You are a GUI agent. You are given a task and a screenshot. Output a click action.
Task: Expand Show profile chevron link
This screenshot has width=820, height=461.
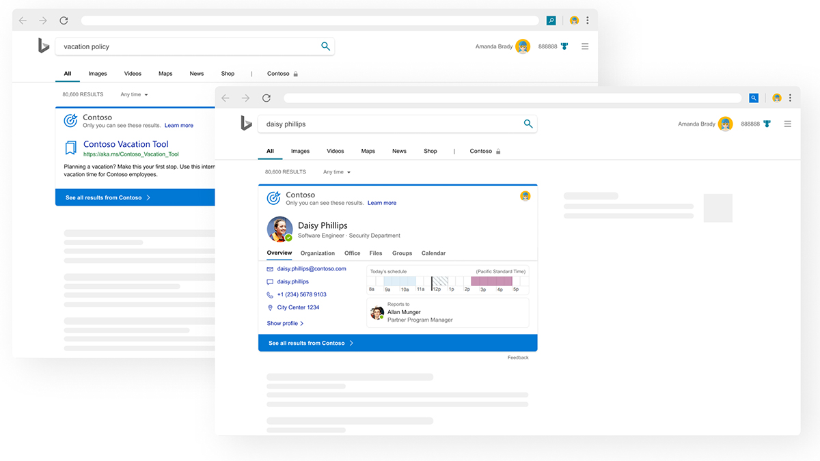pos(285,323)
